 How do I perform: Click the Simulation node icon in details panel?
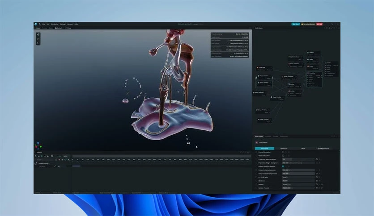pyautogui.click(x=257, y=142)
